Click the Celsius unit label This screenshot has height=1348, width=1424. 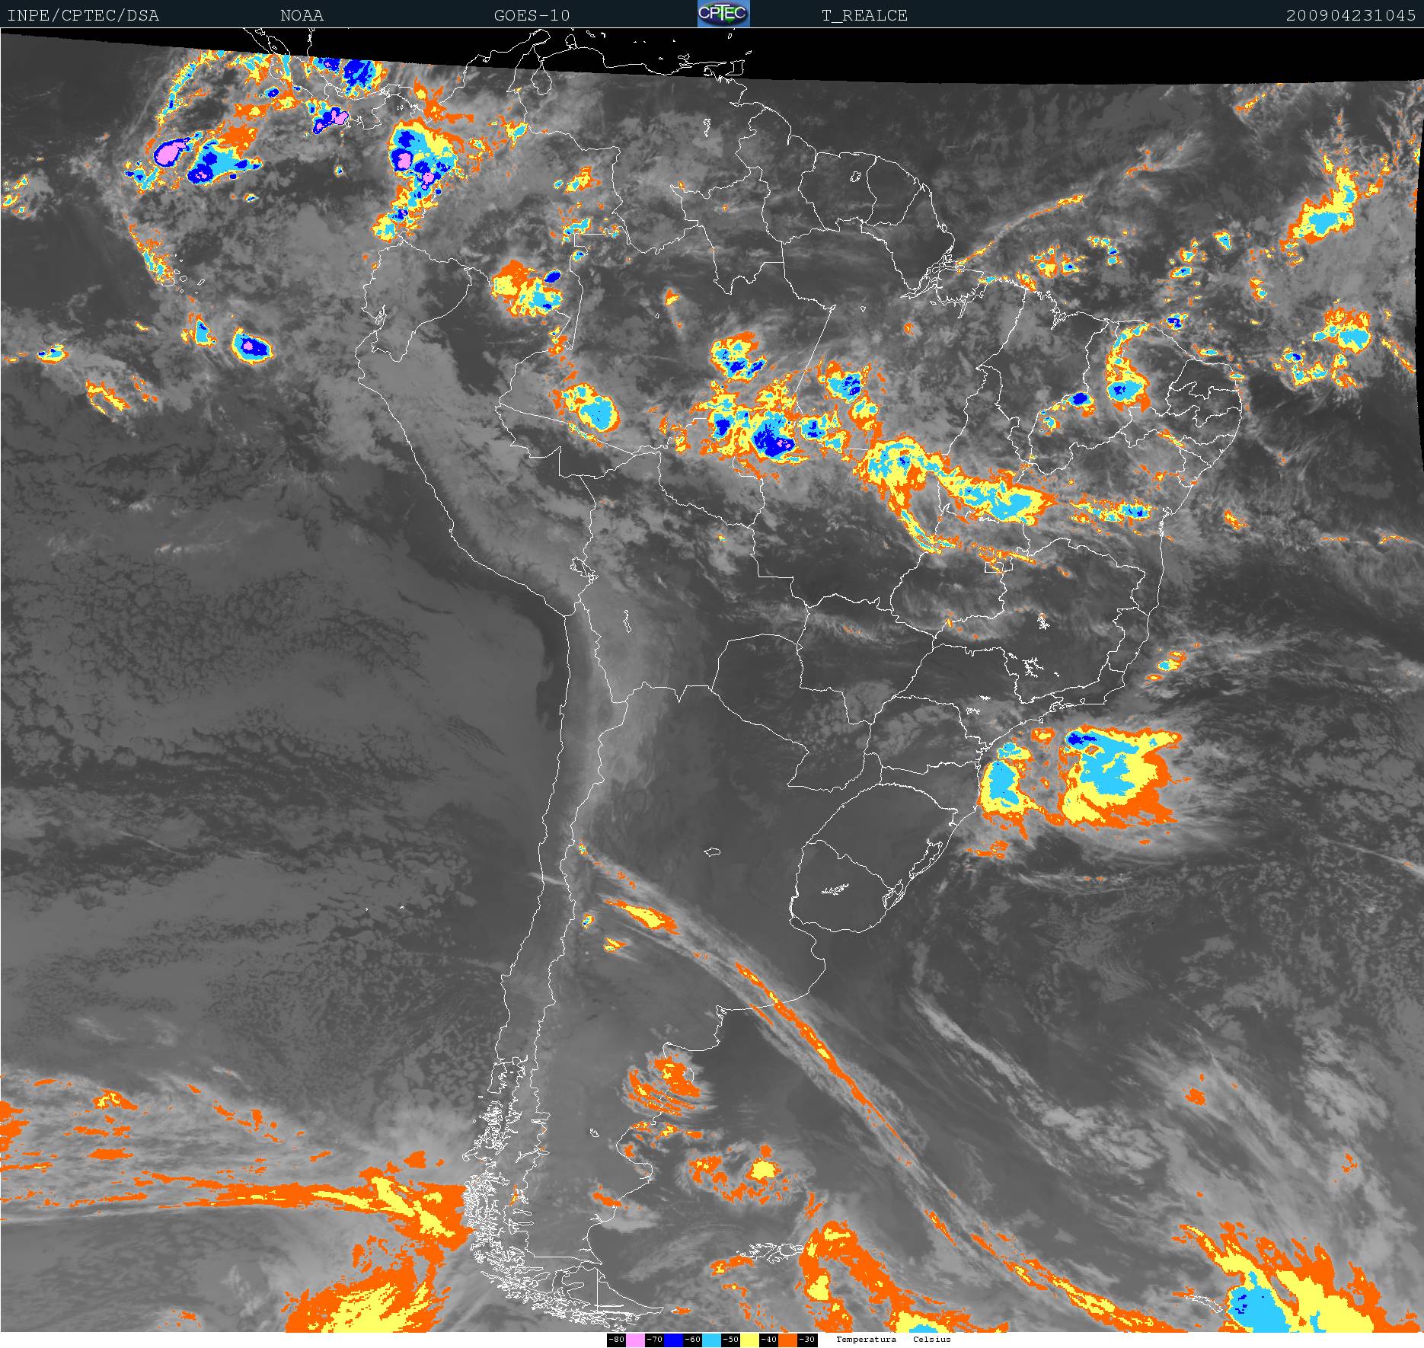(x=932, y=1340)
